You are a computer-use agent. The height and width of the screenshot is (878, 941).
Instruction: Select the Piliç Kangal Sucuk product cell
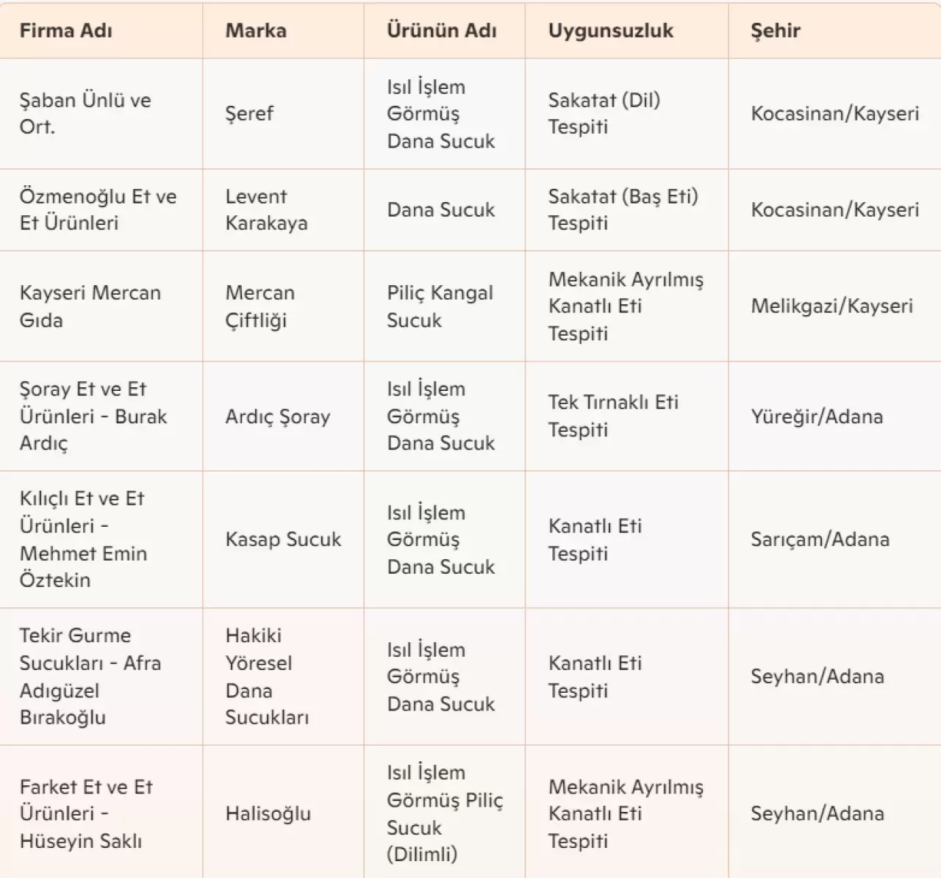[x=440, y=306]
